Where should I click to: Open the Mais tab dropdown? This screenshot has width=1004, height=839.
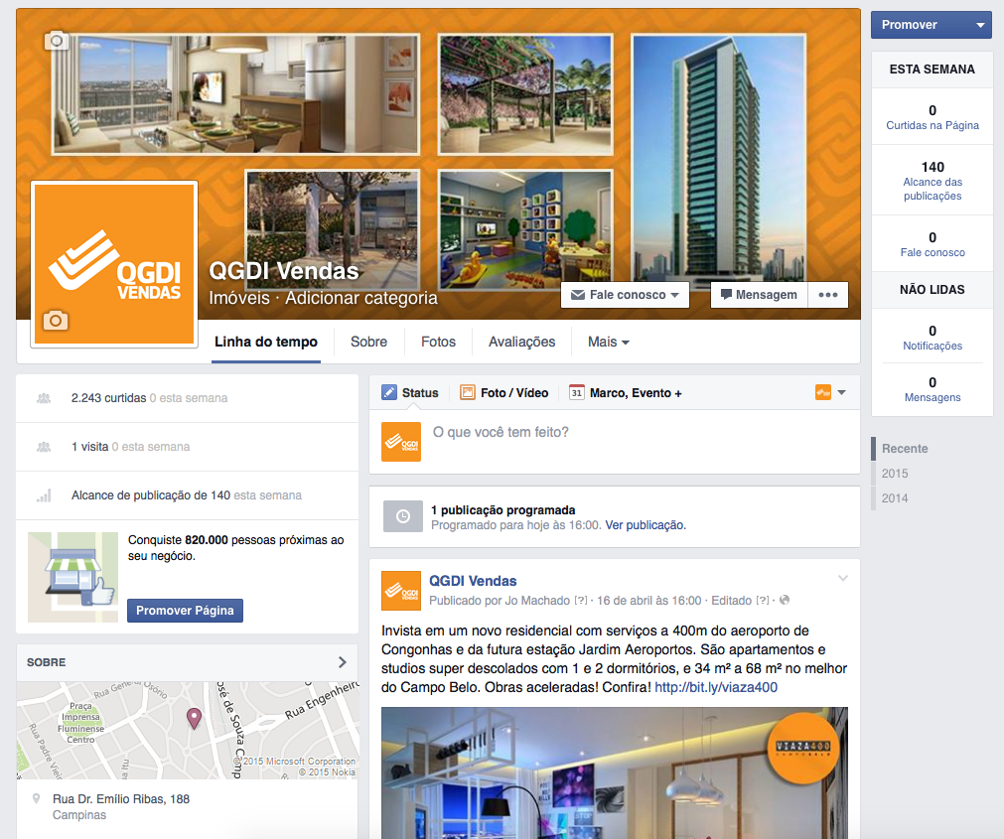609,343
